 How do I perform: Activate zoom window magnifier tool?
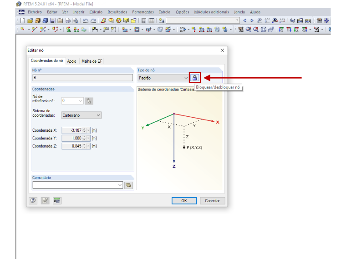[248, 29]
